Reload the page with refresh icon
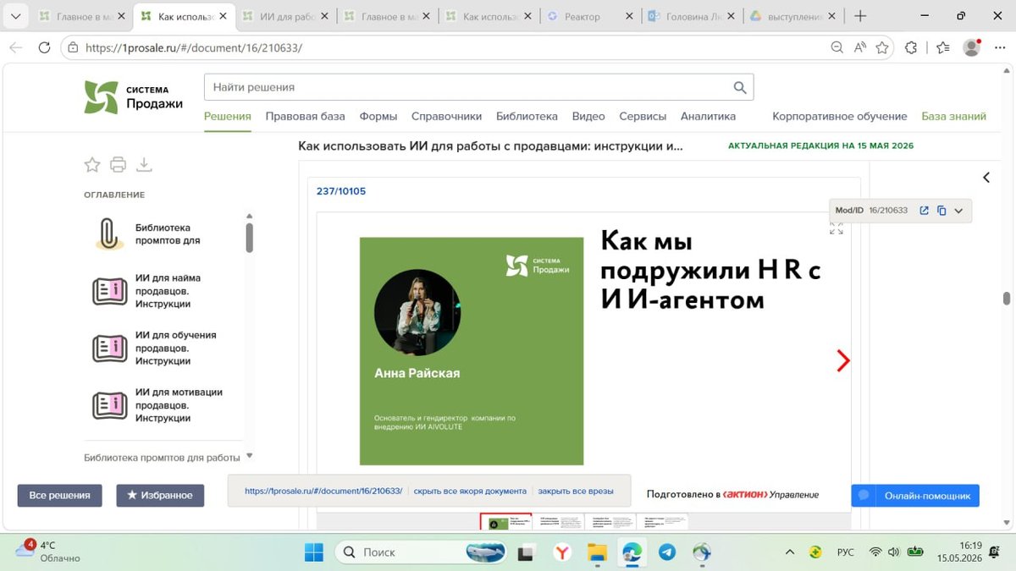This screenshot has height=571, width=1016. pos(44,48)
